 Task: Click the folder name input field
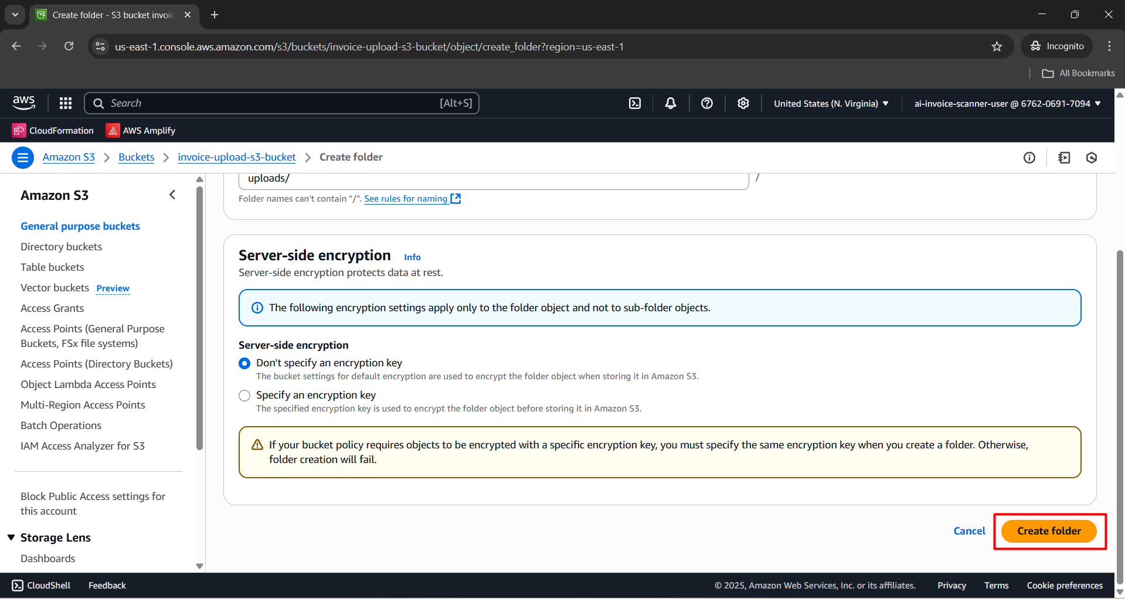(493, 179)
